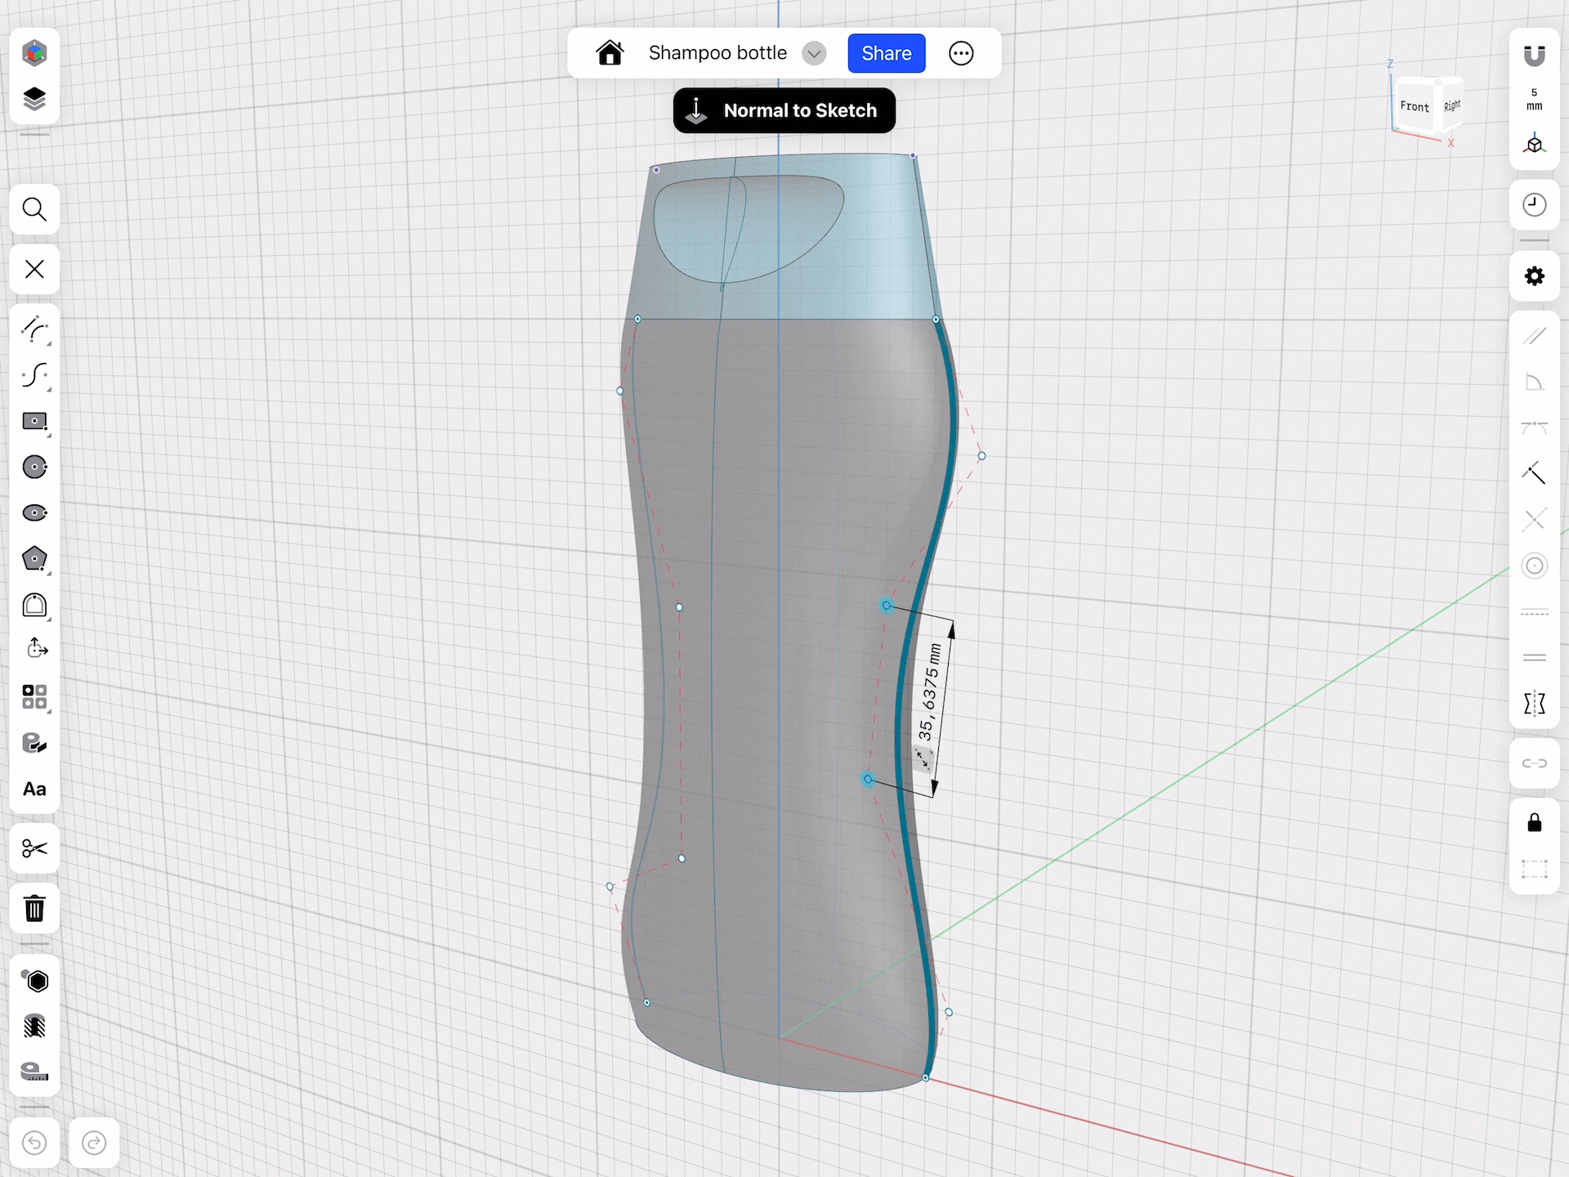The image size is (1569, 1177).
Task: Open the settings gear menu
Action: pyautogui.click(x=1534, y=276)
